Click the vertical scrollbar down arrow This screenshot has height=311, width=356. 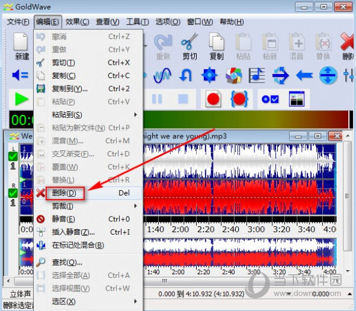(348, 271)
